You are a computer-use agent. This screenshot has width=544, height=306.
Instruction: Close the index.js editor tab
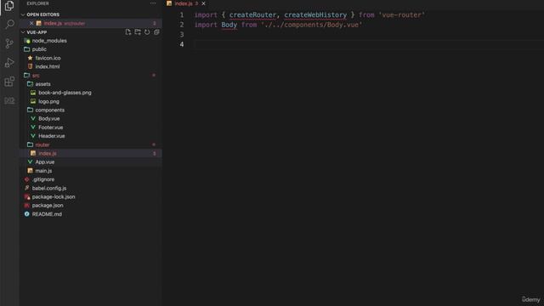(204, 3)
